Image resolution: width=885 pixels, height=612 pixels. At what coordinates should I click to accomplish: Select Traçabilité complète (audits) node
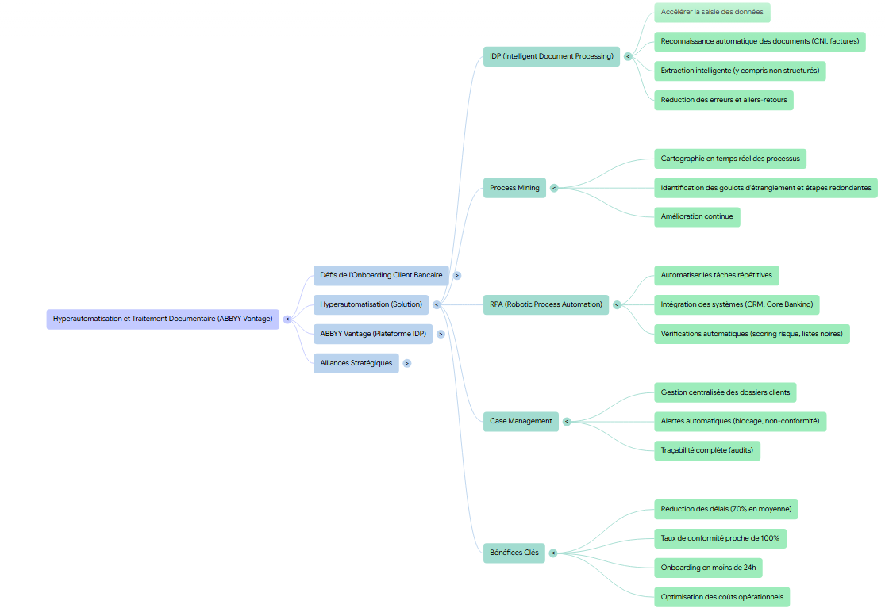point(706,450)
